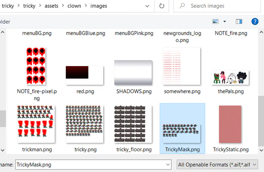
Task: Go to the images breadcrumb
Action: pos(99,6)
